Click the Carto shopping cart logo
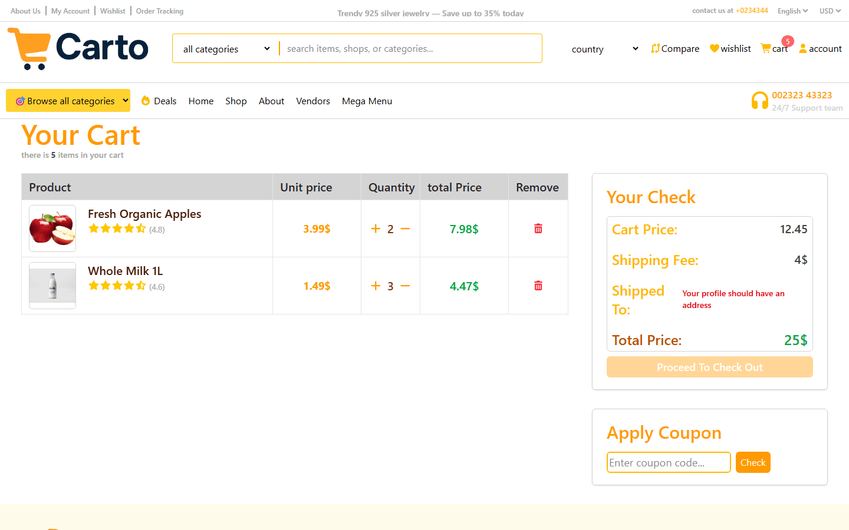 (78, 48)
